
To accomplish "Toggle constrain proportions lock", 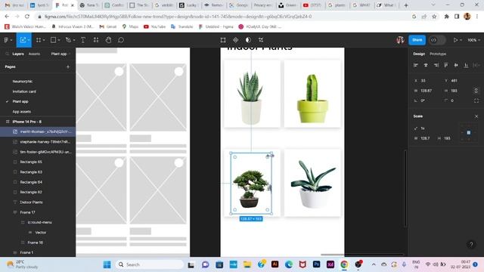I will pyautogui.click(x=476, y=91).
